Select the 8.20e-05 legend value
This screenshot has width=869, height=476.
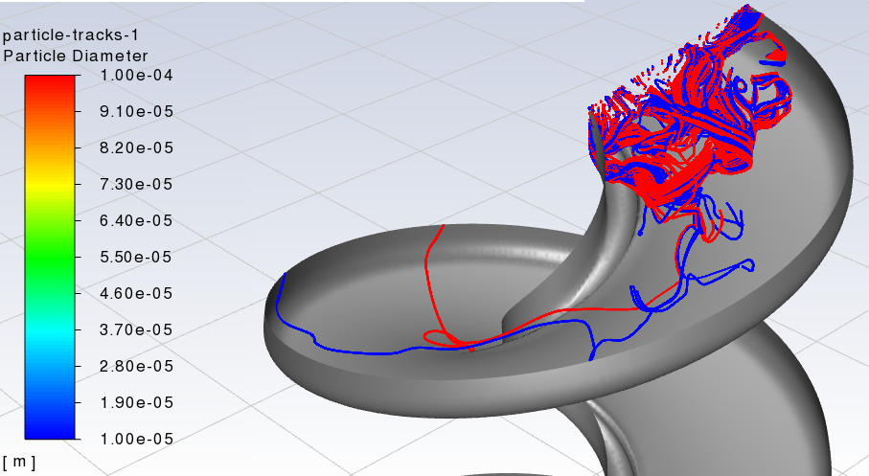click(x=136, y=147)
